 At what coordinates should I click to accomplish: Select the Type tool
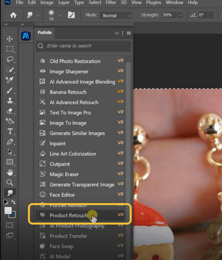(x=10, y=131)
